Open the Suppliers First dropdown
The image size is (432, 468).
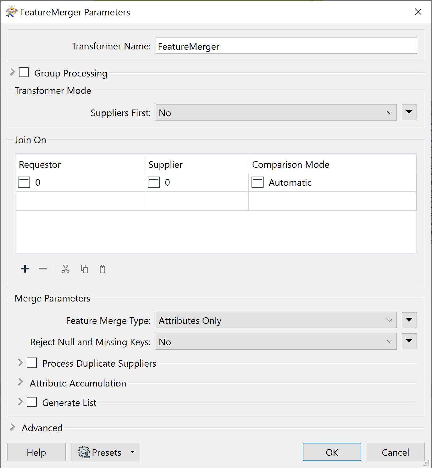tap(276, 112)
